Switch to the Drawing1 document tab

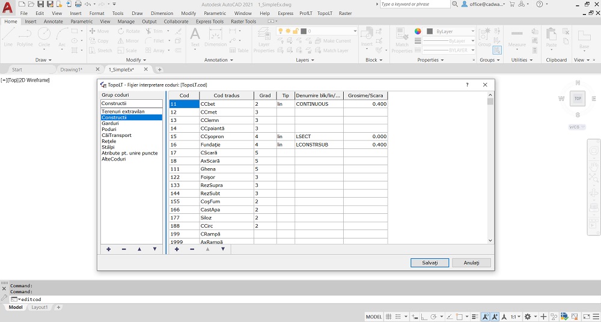point(72,69)
